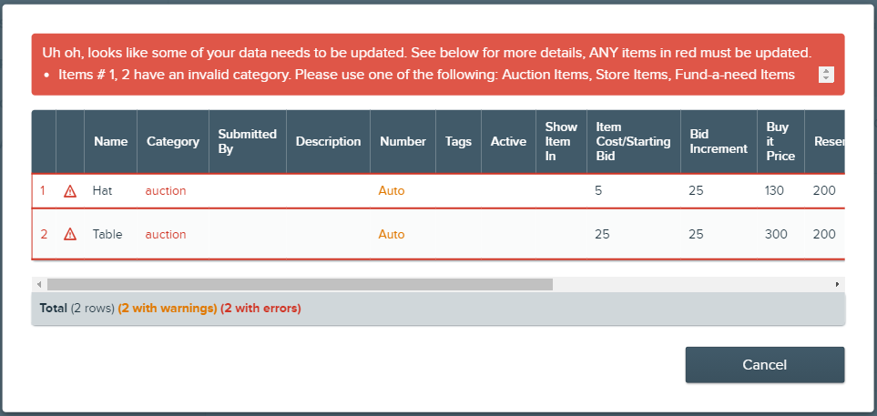The height and width of the screenshot is (416, 877).
Task: Click starting bid 5 in Hat row
Action: pyautogui.click(x=598, y=190)
